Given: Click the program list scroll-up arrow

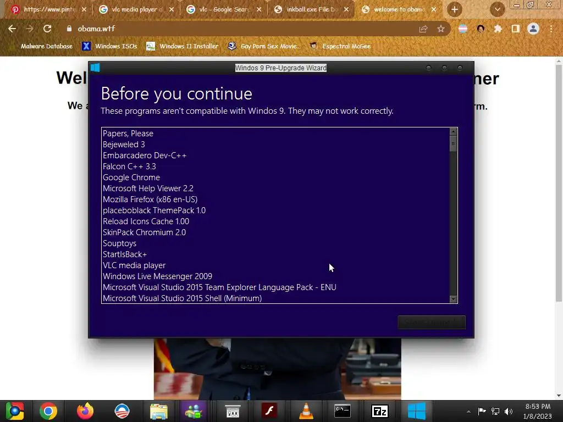Looking at the screenshot, I should 453,132.
